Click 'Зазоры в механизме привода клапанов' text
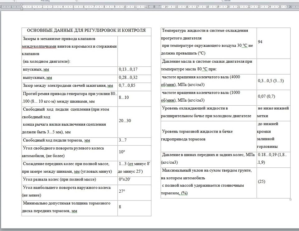299x231 pixels. coord(59,39)
